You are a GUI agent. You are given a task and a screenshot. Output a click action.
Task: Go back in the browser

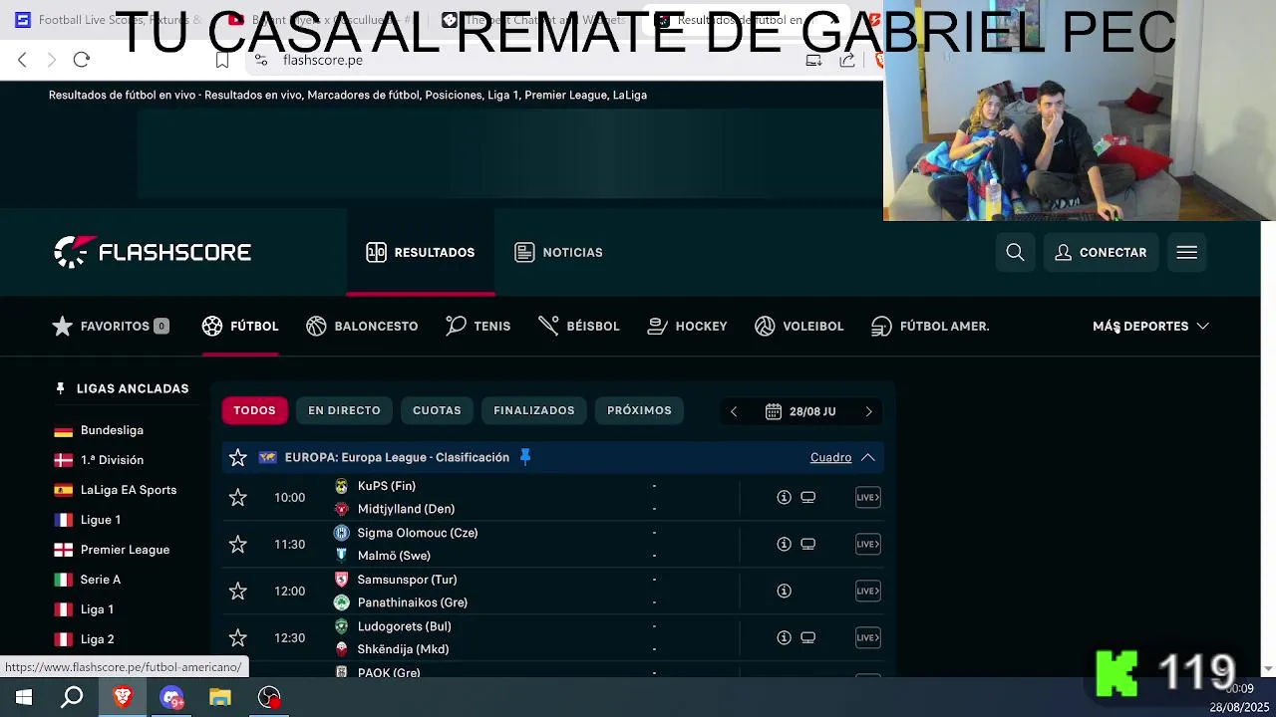(22, 60)
